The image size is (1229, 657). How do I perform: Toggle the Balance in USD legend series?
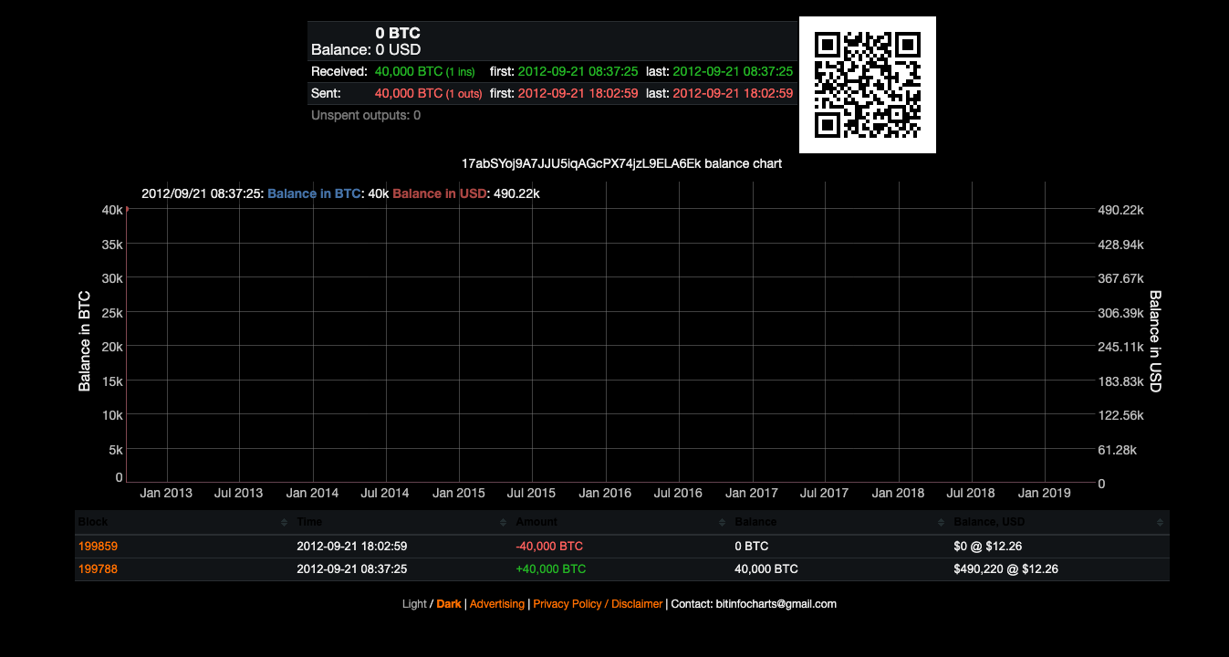(439, 193)
